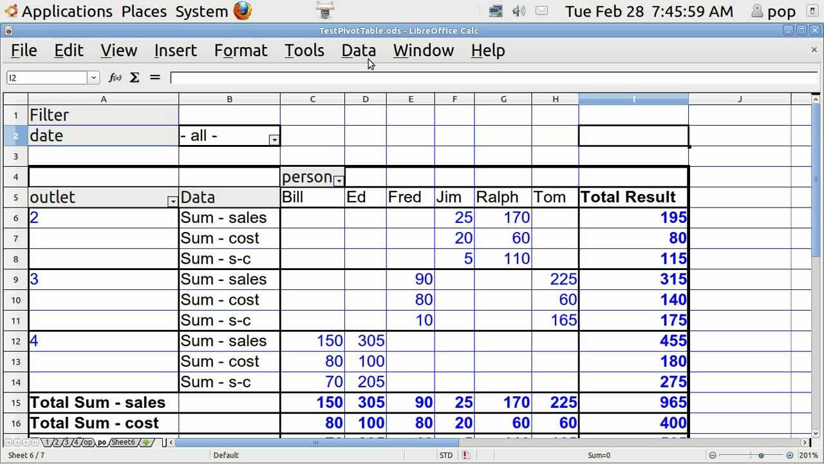Click the clock showing Tue Feb 28
The image size is (824, 464).
[649, 11]
